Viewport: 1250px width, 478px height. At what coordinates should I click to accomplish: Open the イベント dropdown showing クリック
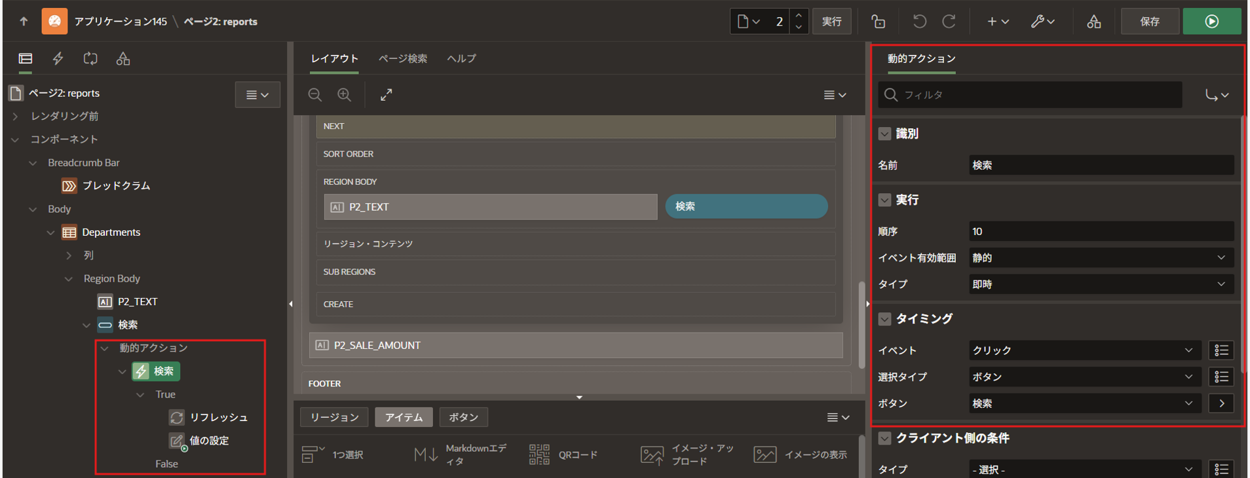[x=1084, y=350]
